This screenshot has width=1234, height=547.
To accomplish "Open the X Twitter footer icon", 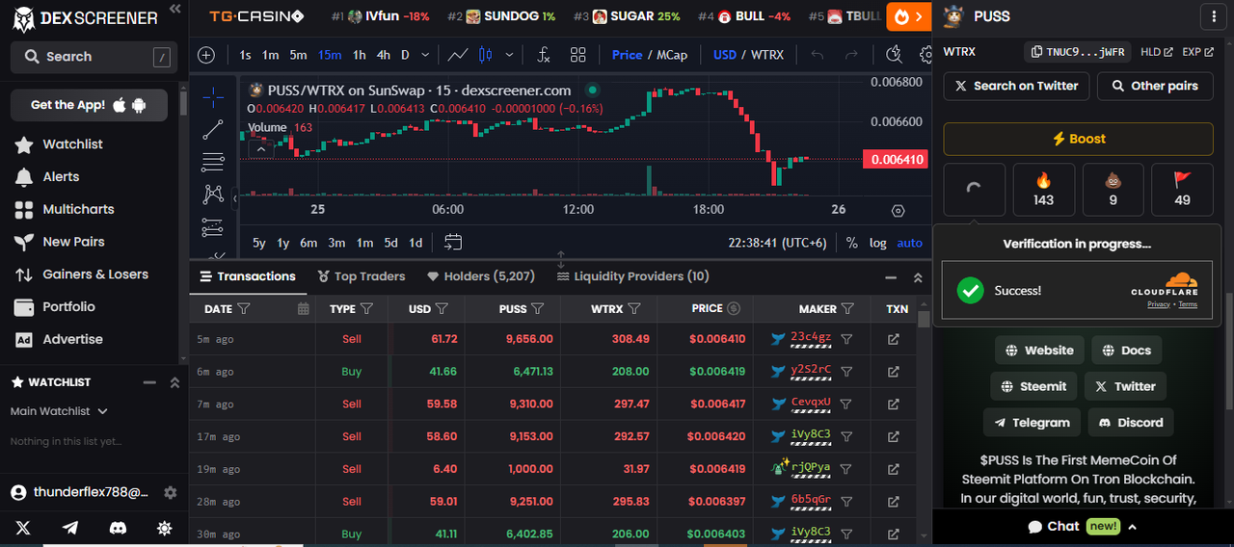I will (x=23, y=528).
